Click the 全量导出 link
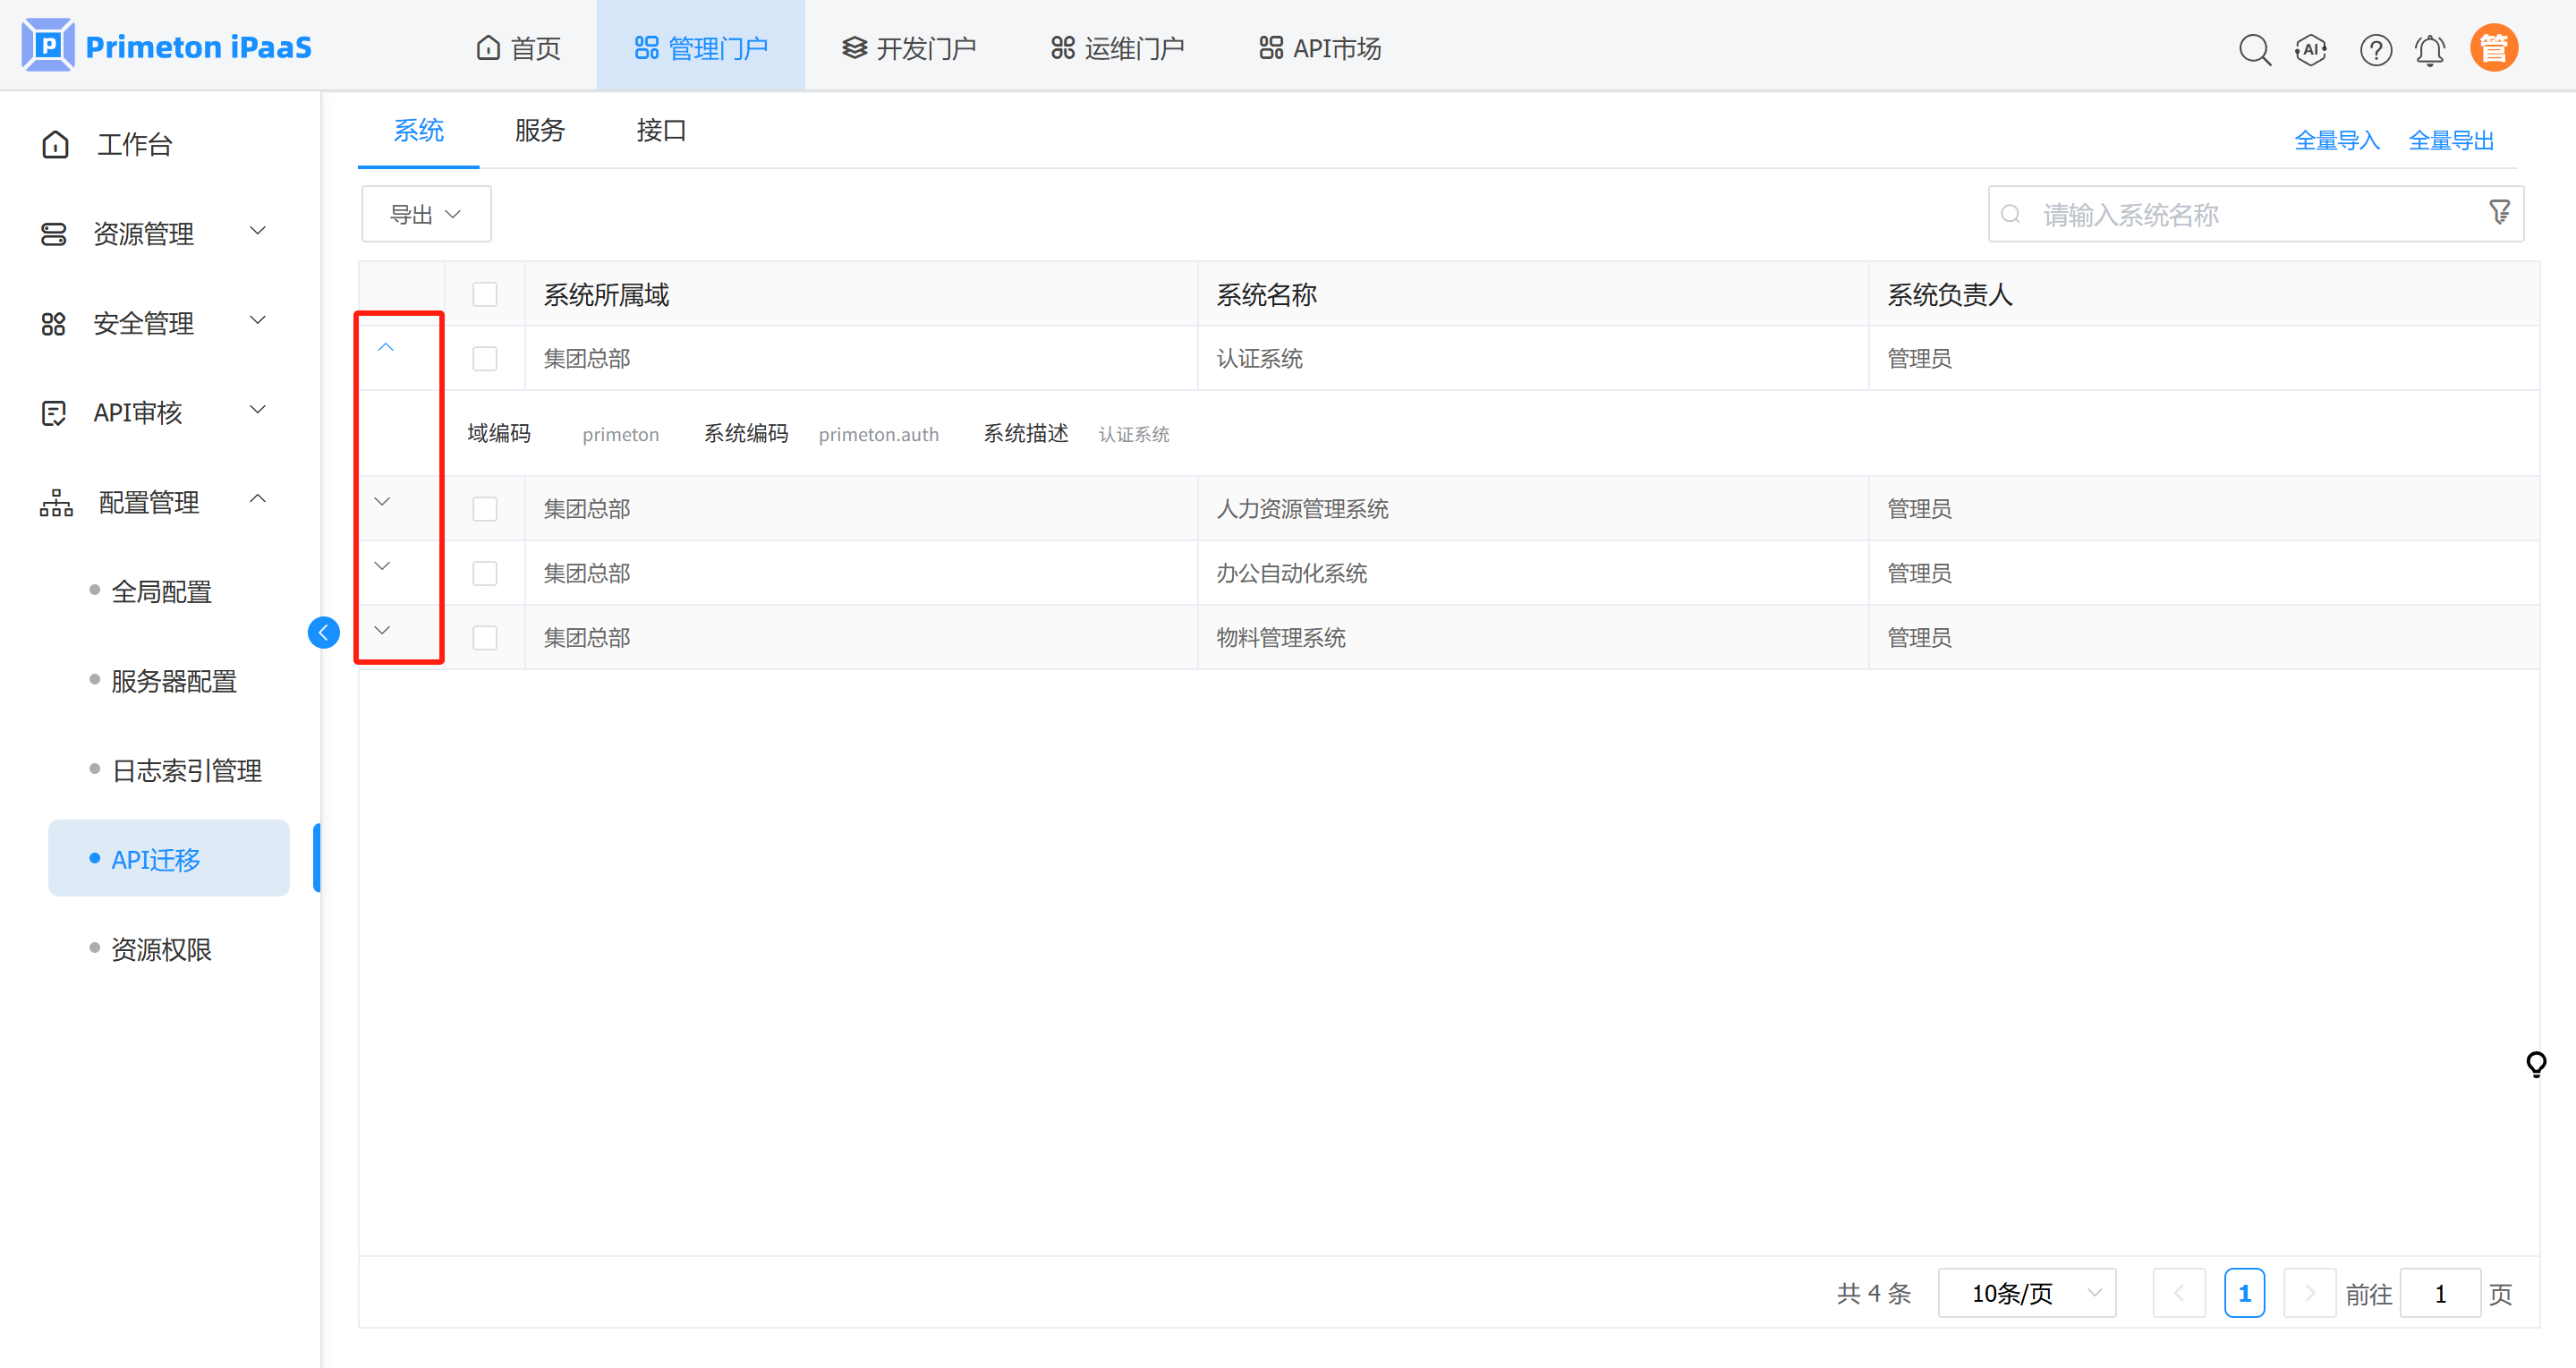The height and width of the screenshot is (1368, 2576). 2451,140
